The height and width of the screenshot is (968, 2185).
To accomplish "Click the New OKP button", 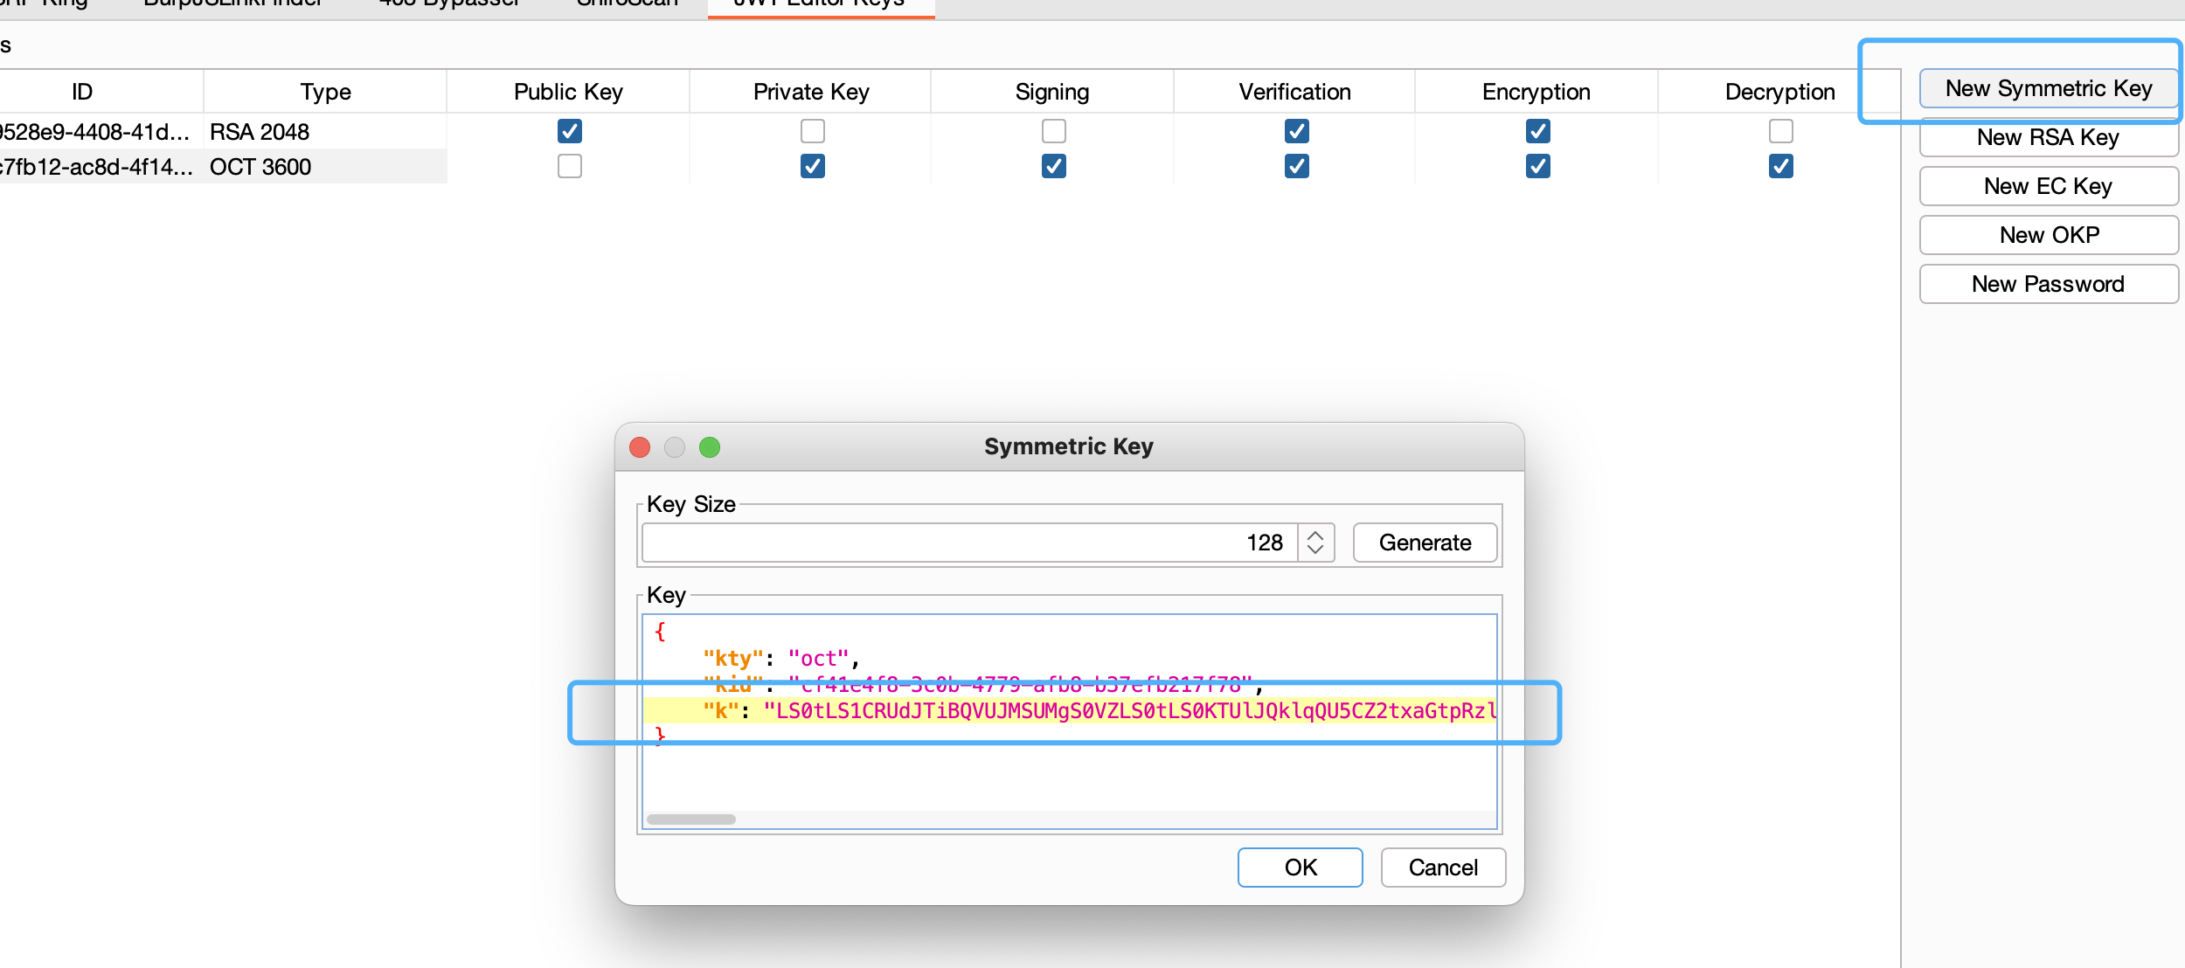I will pyautogui.click(x=2048, y=235).
